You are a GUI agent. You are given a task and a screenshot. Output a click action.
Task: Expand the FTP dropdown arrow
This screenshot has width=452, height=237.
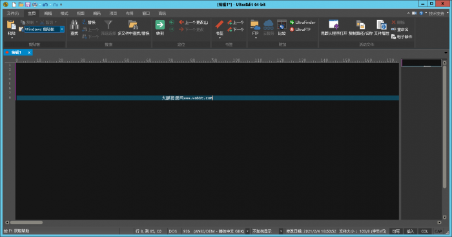pos(256,38)
